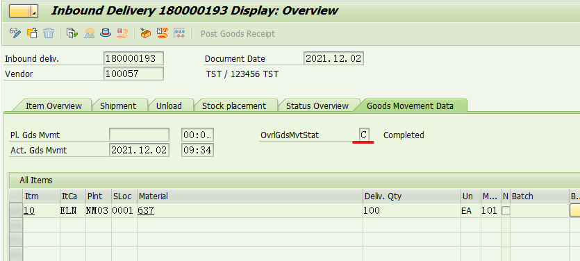Open item number 10 link

(29, 211)
